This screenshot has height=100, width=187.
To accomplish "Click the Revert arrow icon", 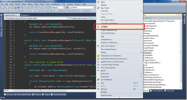I will pyautogui.click(x=98, y=71).
